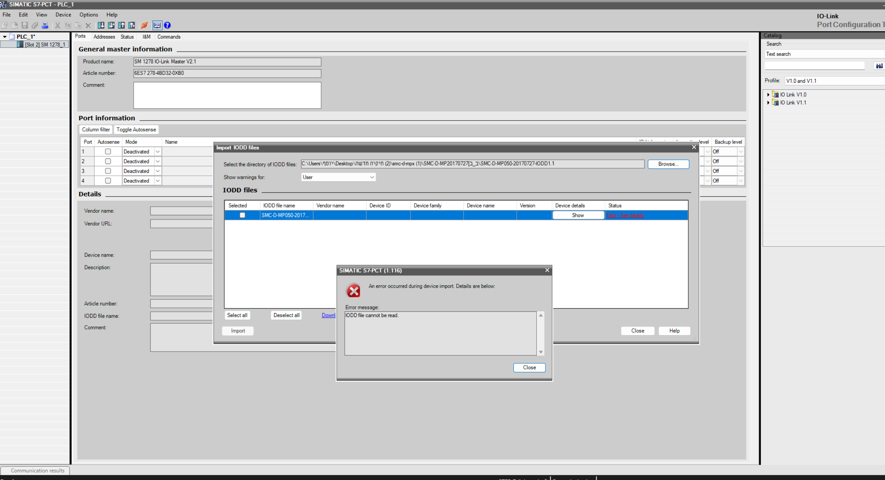This screenshot has width=885, height=480.
Task: Click the red error icon in message dialog
Action: coord(353,291)
